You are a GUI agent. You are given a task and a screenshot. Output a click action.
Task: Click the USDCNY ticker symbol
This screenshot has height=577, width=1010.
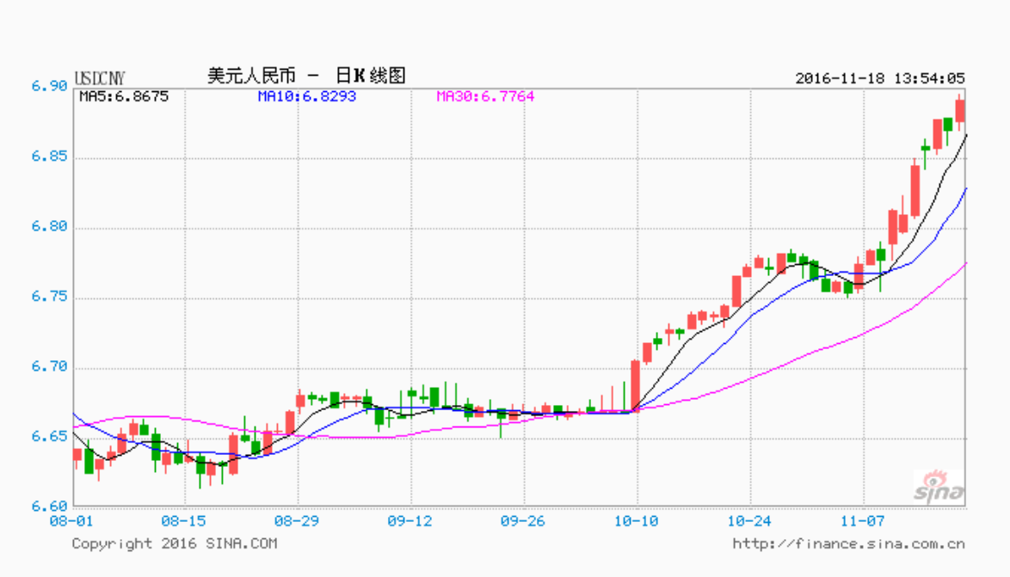[100, 78]
